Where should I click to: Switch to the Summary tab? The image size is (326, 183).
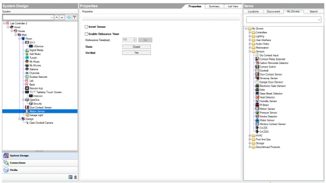point(214,7)
